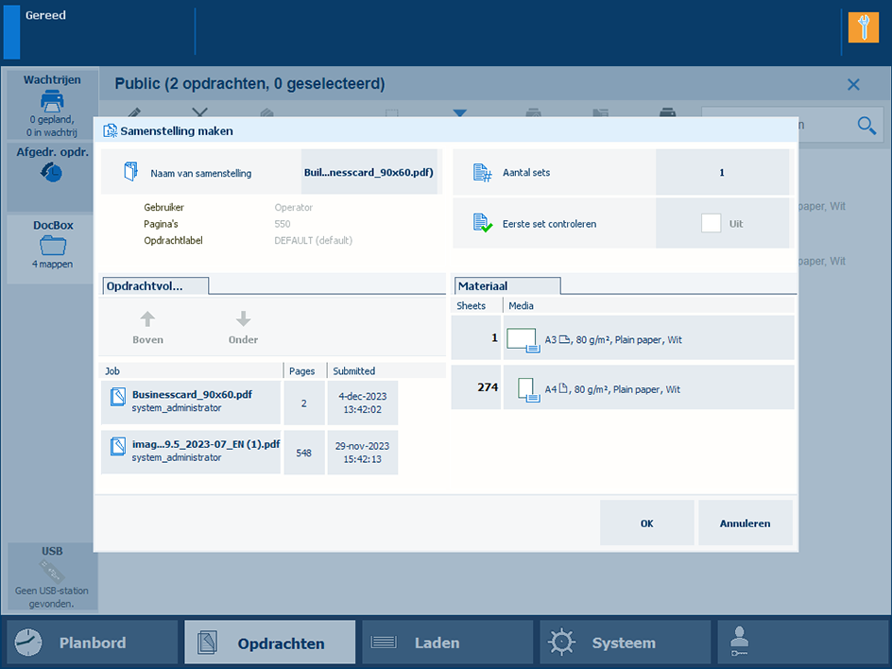Image resolution: width=892 pixels, height=669 pixels.
Task: Open Afgedr. opdr. printed jobs icon
Action: pyautogui.click(x=52, y=172)
